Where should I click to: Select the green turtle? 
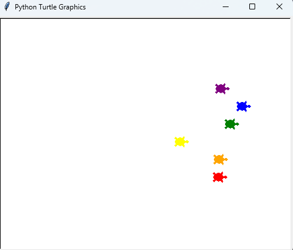coord(232,124)
